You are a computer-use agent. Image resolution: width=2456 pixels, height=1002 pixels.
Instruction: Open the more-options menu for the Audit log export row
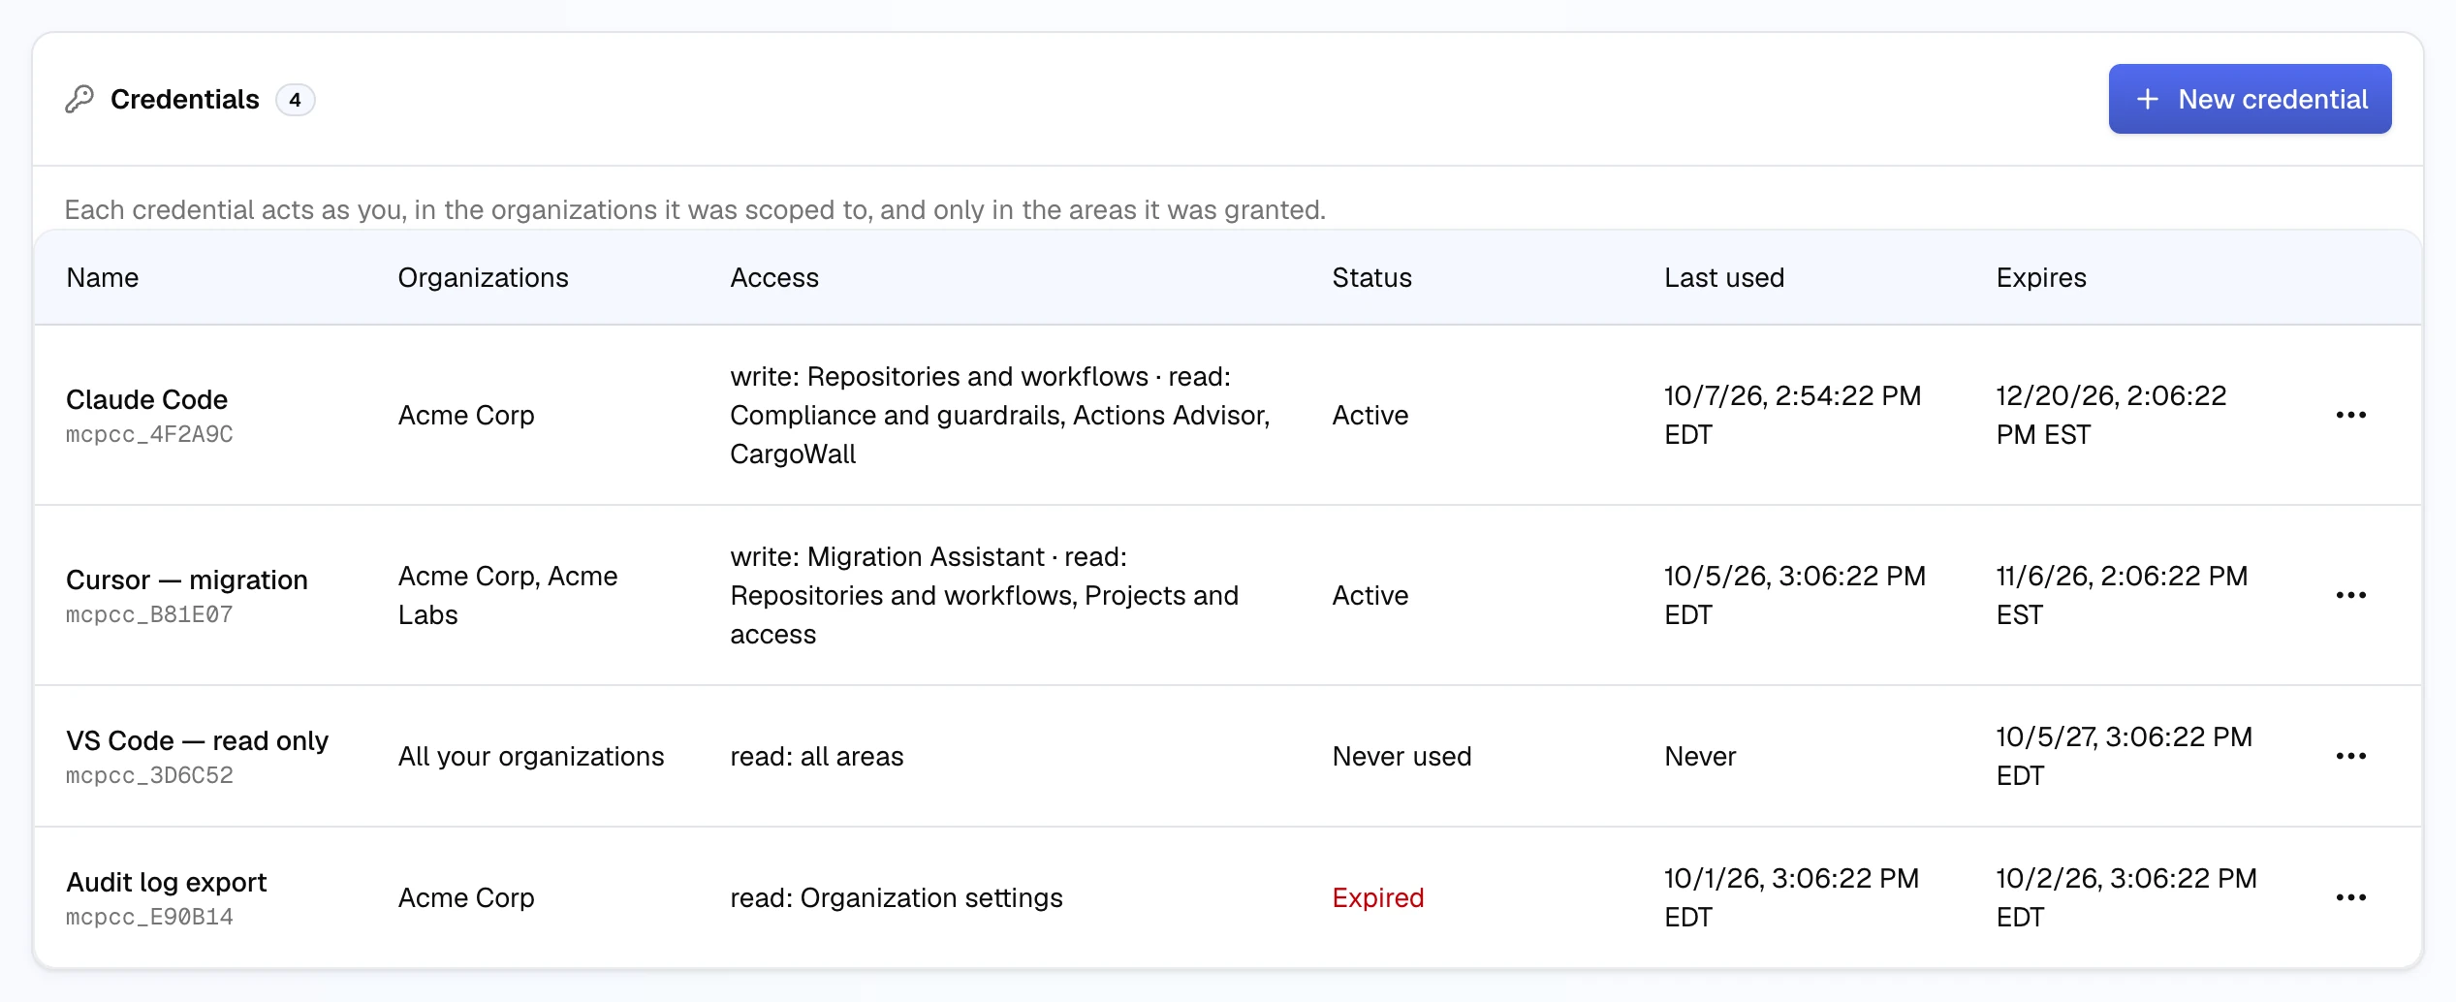pyautogui.click(x=2350, y=897)
